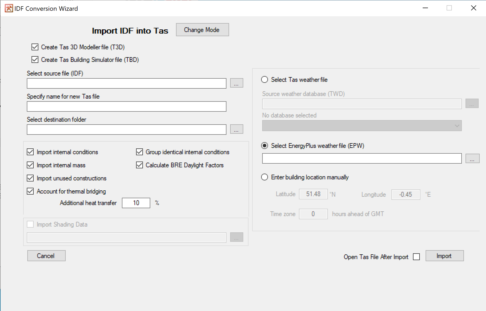Screen dimensions: 486x311
Task: Disable Group identical internal conditions
Action: click(139, 152)
